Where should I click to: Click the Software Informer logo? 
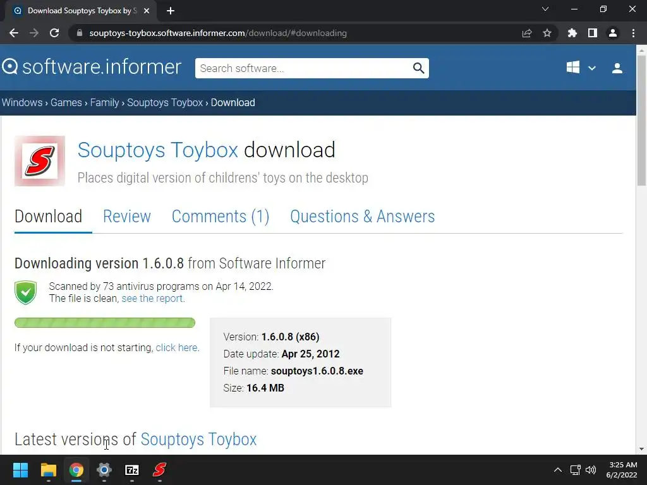[x=92, y=67]
